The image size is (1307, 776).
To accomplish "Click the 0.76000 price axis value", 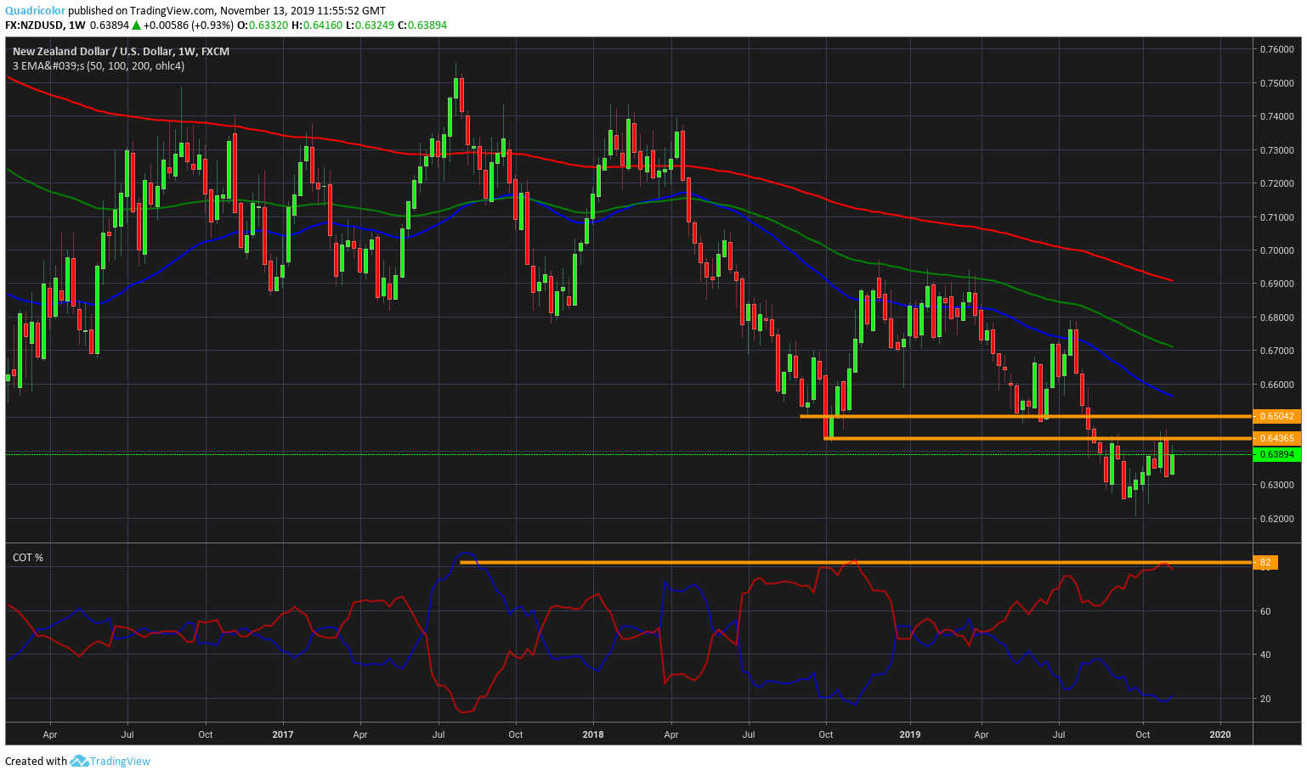I will pyautogui.click(x=1276, y=49).
